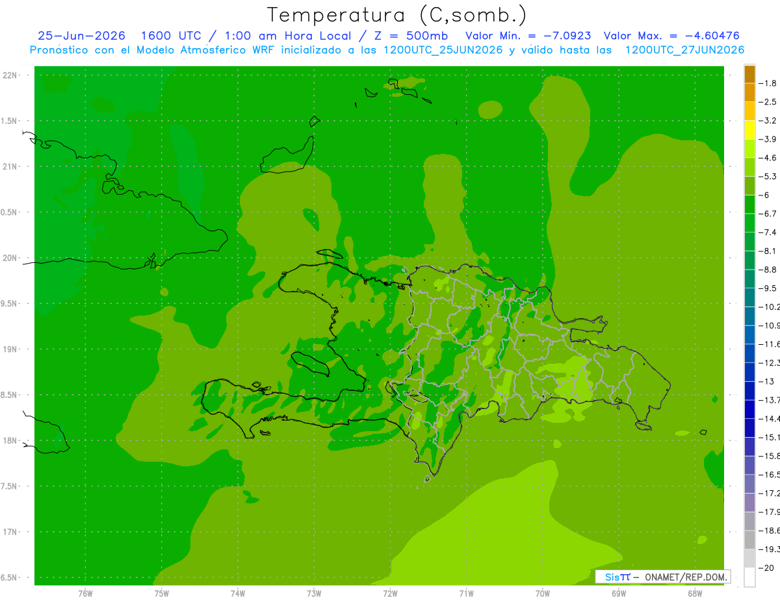The image size is (780, 602).
Task: Click the 17N latitude axis label
Action: (x=10, y=531)
